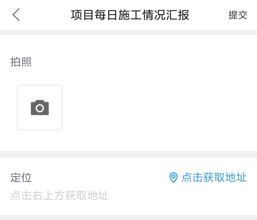Go back using the left arrow
Image resolution: width=257 pixels, height=220 pixels.
coord(16,14)
